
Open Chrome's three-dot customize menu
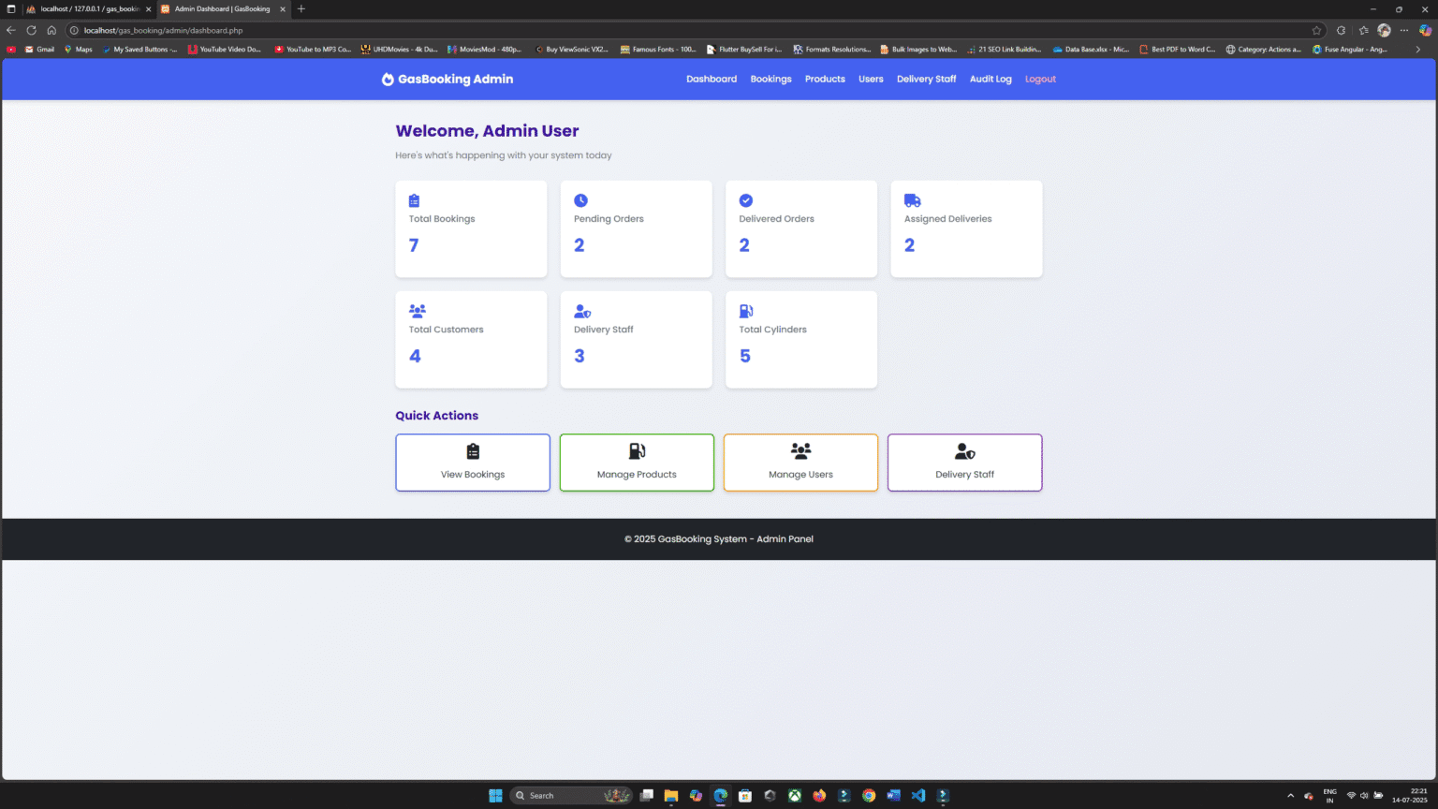(1403, 30)
